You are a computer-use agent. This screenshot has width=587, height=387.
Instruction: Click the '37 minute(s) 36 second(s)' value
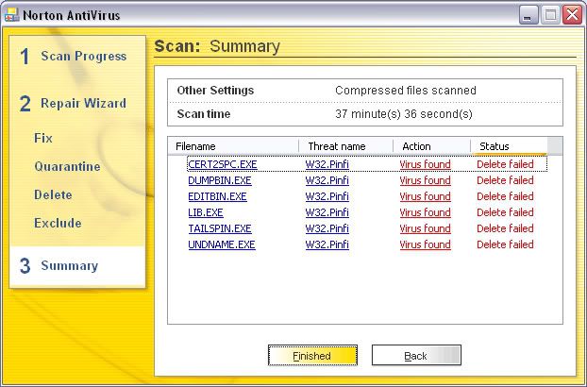(x=404, y=114)
